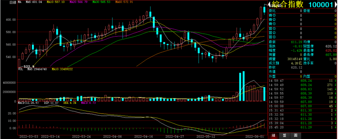Click the 2022-05-12 date on axis
This screenshot has height=139, width=338.
206,137
